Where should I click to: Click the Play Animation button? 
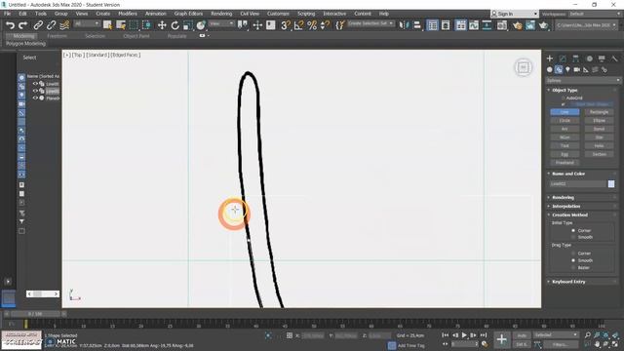464,335
